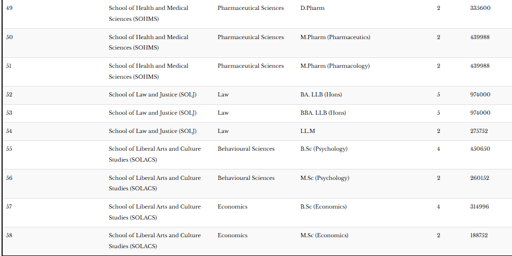Click row number 52 cell

point(9,94)
